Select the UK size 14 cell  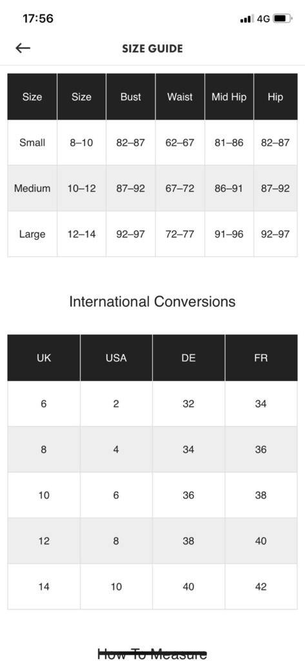click(x=44, y=586)
